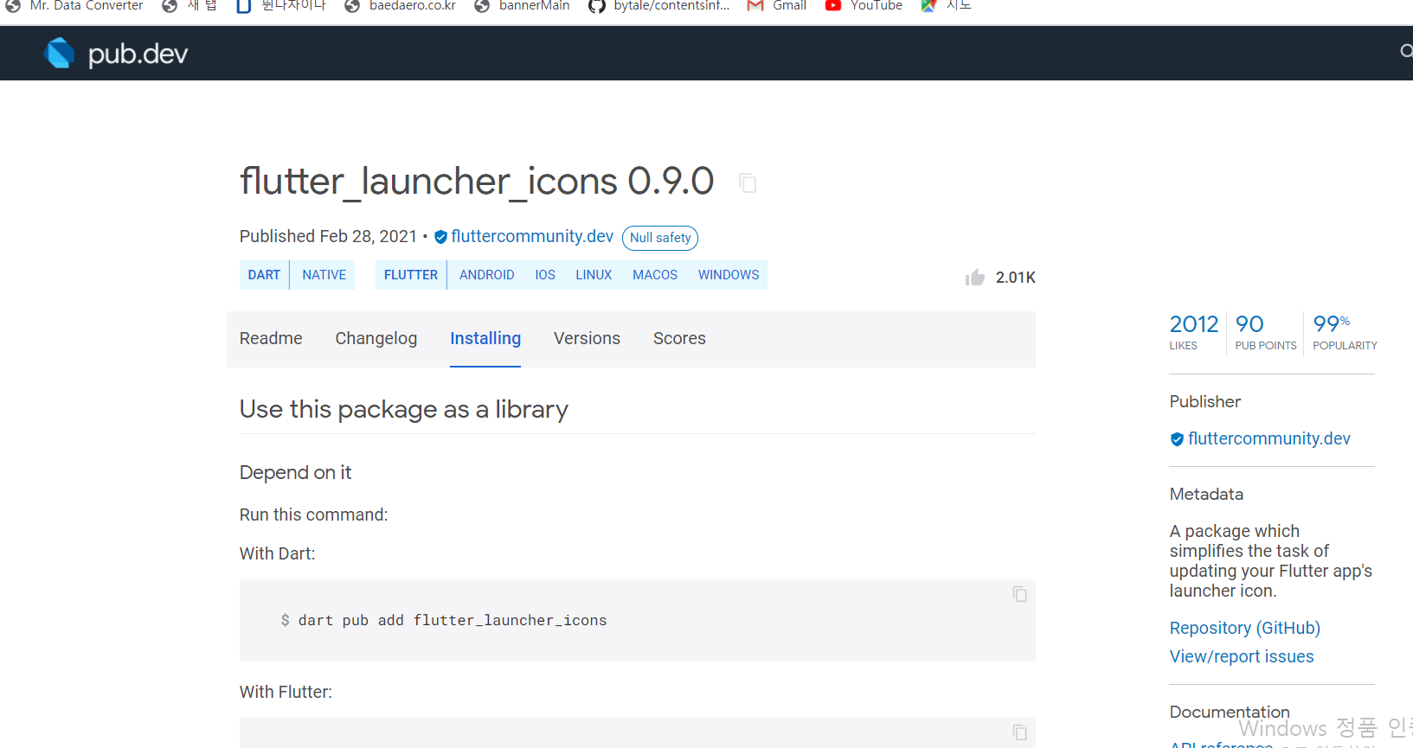Click the MACOS platform tag

pos(655,275)
